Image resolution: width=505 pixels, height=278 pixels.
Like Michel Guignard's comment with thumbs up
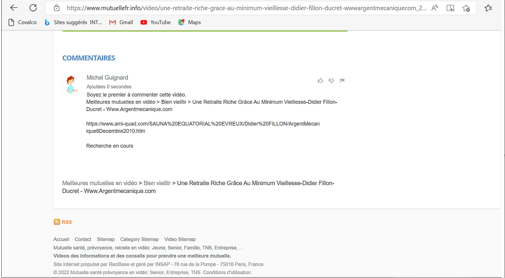(320, 81)
